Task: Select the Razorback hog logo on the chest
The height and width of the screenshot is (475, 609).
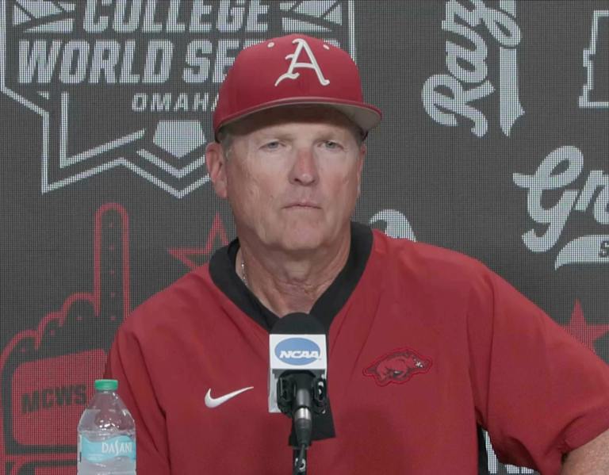Action: tap(397, 367)
